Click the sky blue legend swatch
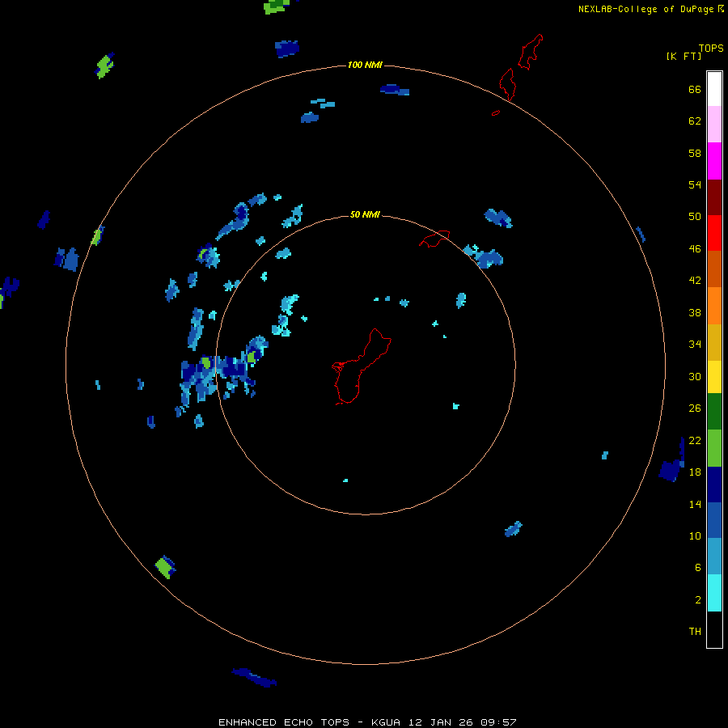The width and height of the screenshot is (728, 728). pos(714,557)
